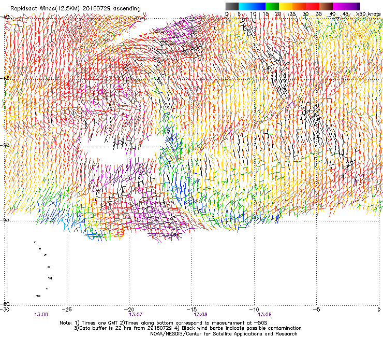383x337 pixels.
Task: Select the -5 longitude axis label
Action: (316, 310)
